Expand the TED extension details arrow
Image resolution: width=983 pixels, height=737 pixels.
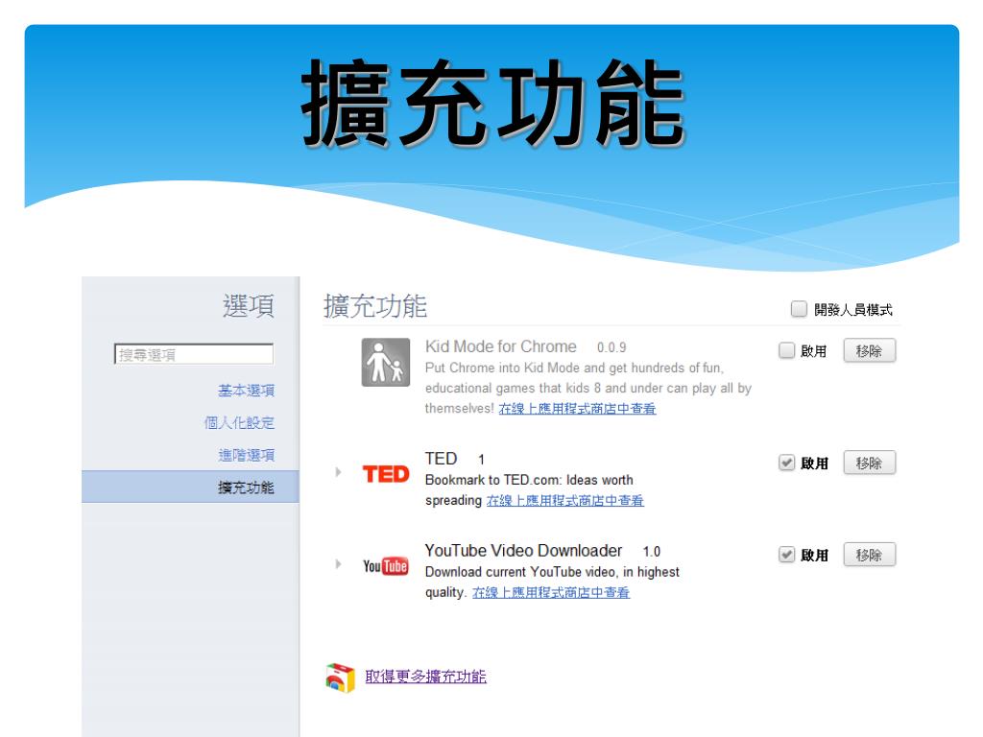[x=338, y=472]
